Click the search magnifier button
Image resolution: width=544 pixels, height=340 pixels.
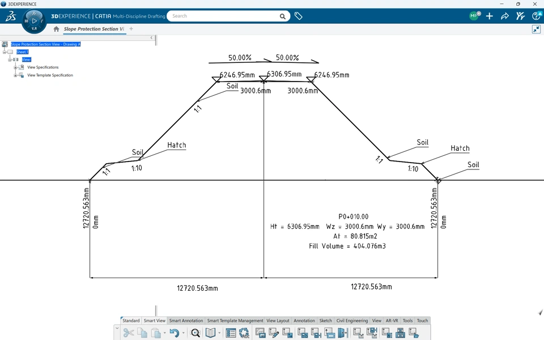coord(283,16)
